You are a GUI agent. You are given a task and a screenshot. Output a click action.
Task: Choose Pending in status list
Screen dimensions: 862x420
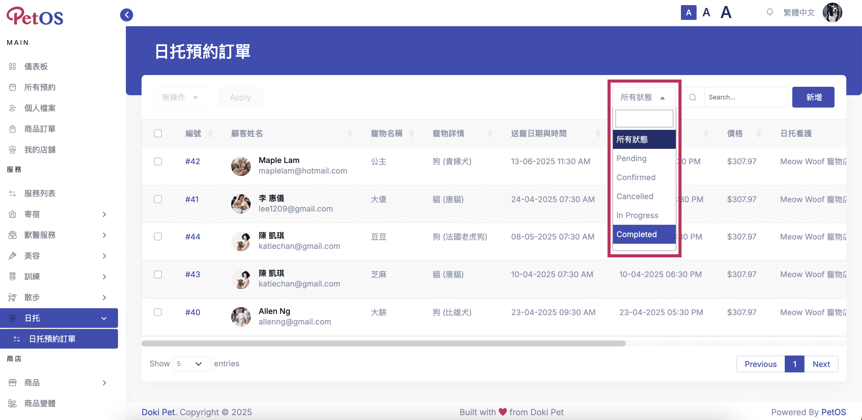(x=644, y=158)
